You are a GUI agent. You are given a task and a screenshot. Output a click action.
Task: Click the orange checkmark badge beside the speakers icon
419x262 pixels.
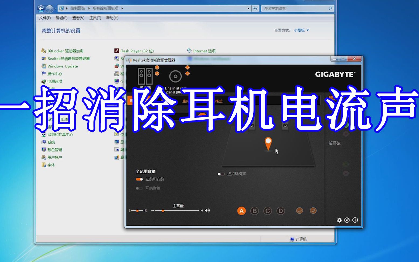157,67
